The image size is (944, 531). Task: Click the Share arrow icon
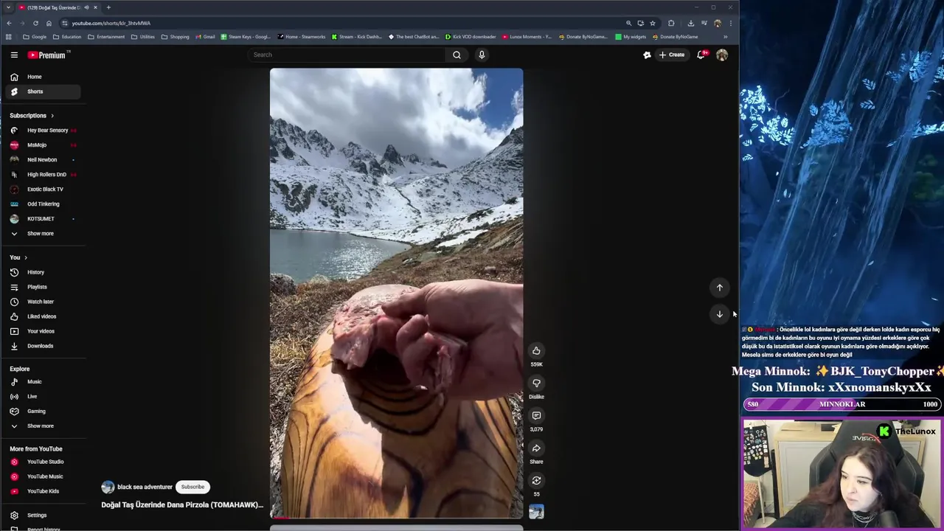pos(536,448)
